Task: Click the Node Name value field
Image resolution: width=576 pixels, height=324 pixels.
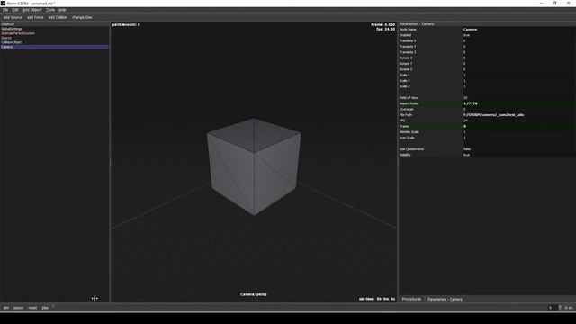Action: (519, 30)
